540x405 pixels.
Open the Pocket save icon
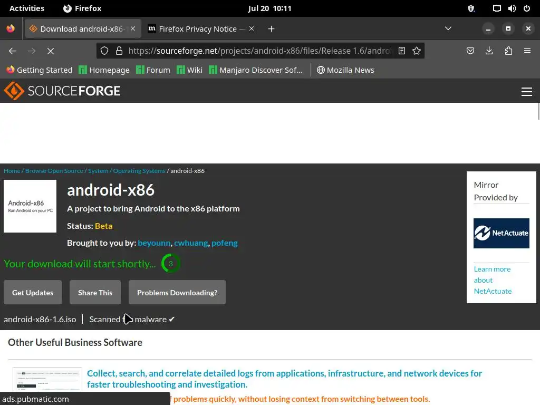click(x=470, y=51)
